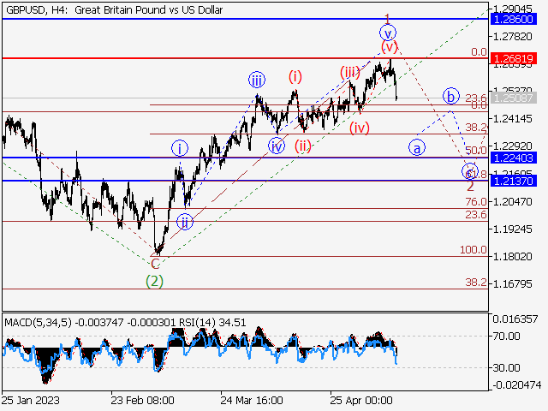Click the Fibonacci 0.0 label by red line
This screenshot has width=548, height=411.
[x=479, y=52]
